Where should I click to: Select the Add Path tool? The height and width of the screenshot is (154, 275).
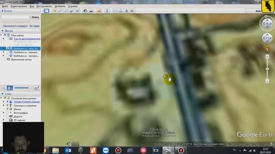(66, 11)
